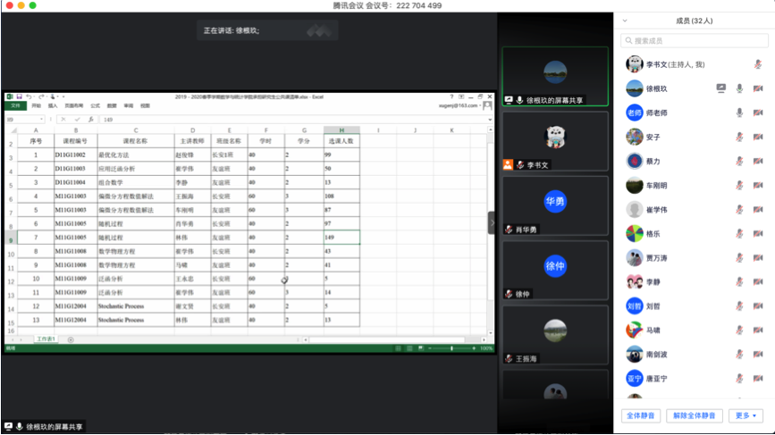Collapse the video sidebar with the arrow handle

point(491,222)
